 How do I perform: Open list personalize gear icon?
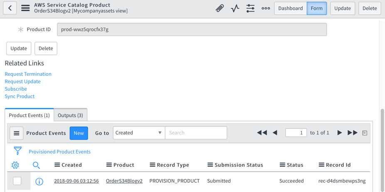coord(15,165)
